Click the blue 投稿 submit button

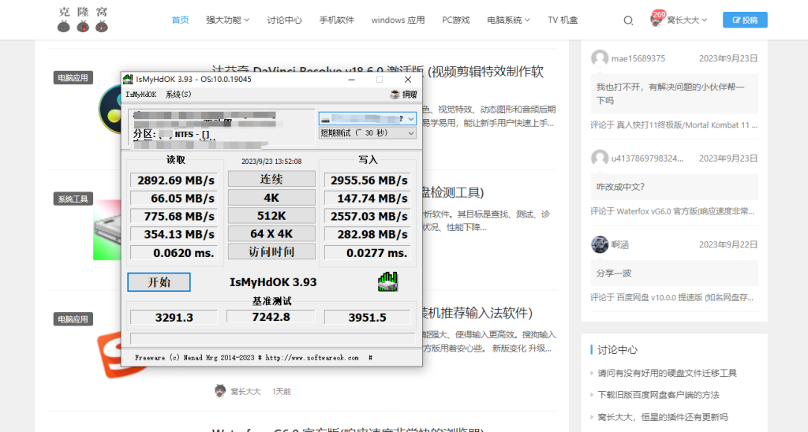(x=745, y=20)
